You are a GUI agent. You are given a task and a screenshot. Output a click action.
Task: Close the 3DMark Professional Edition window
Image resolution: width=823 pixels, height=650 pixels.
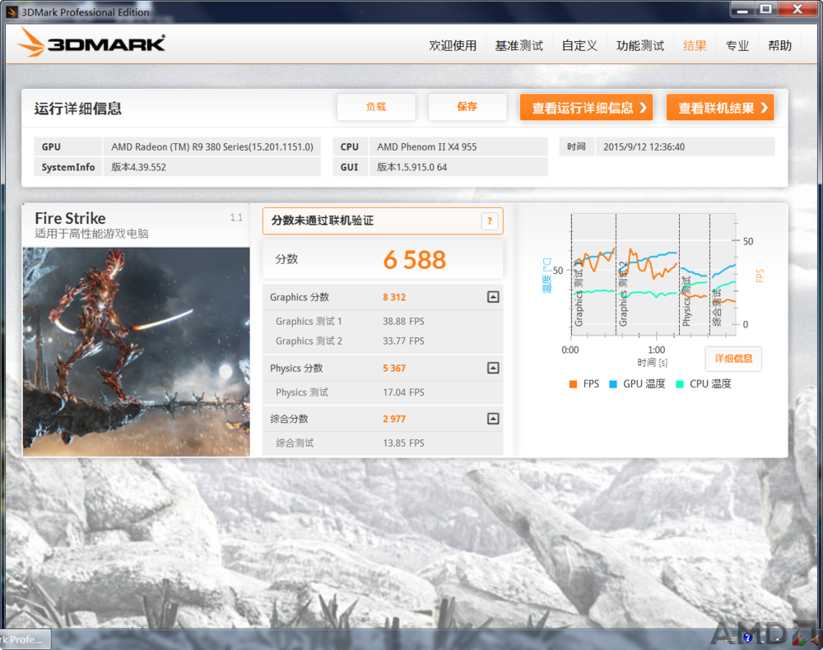coord(797,9)
